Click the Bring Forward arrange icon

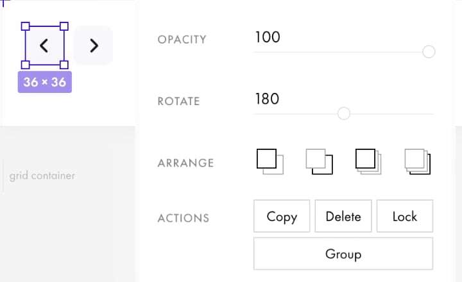[269, 162]
